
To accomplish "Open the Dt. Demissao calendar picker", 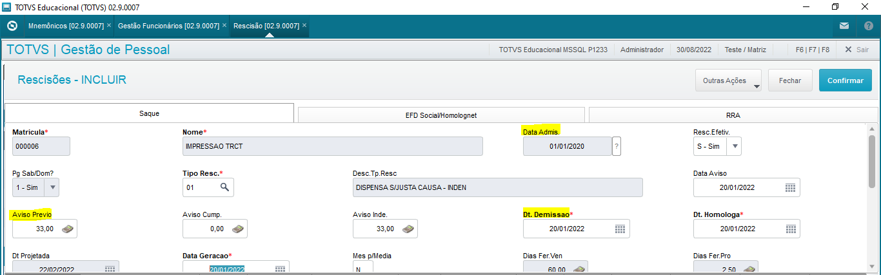I will click(620, 229).
